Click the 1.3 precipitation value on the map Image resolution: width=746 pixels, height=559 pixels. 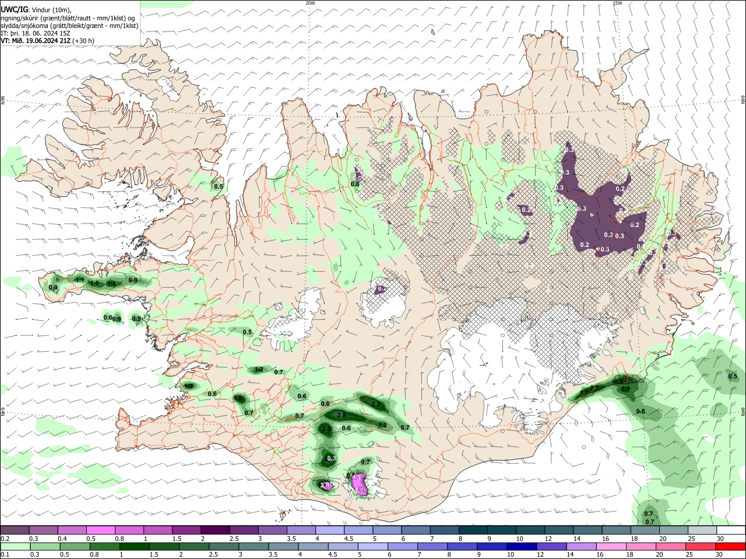tap(188, 386)
